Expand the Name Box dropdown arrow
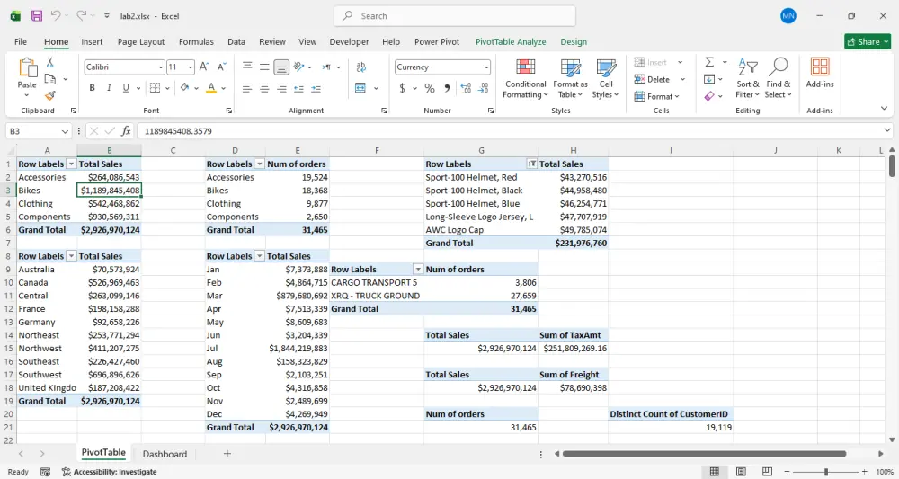 pos(65,131)
